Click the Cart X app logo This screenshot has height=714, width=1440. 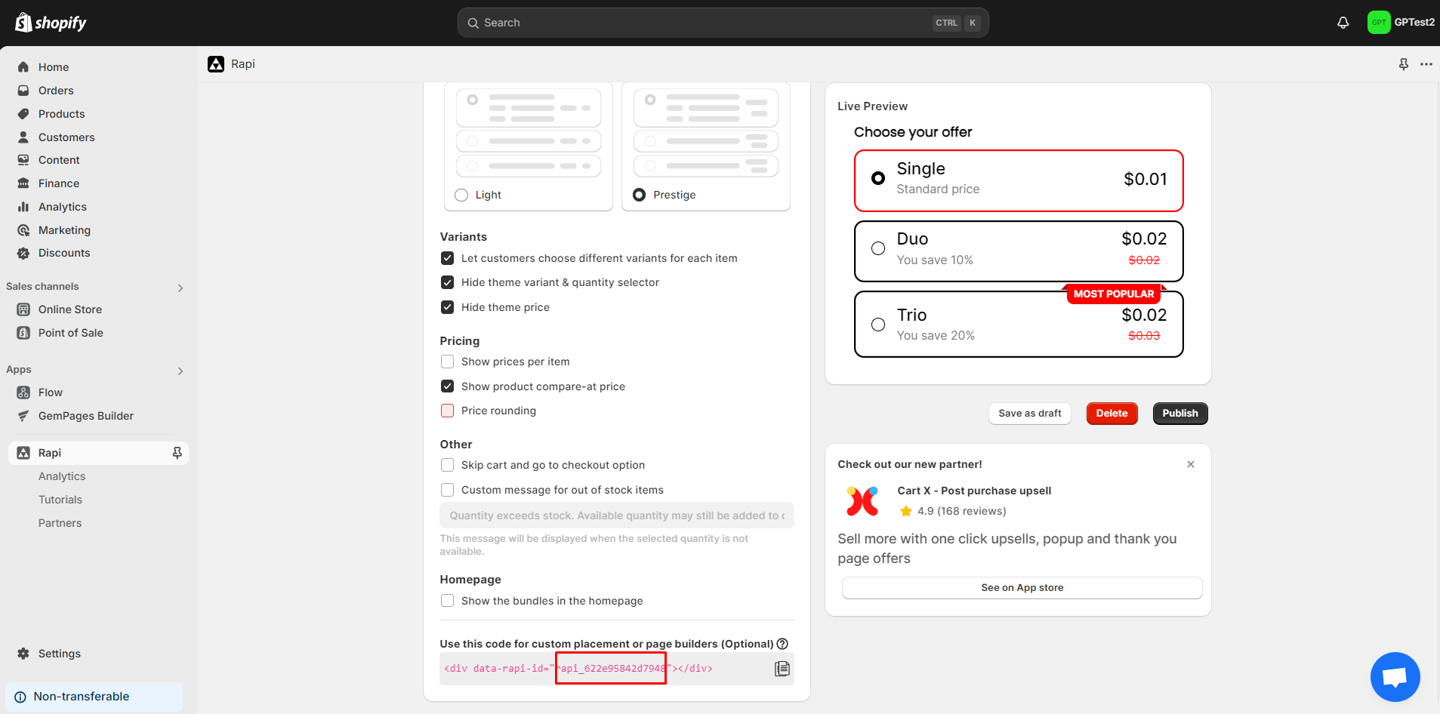click(862, 501)
